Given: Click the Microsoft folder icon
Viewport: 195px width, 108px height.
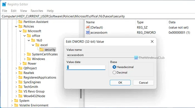Looking at the screenshot, I should click(x=25, y=31).
